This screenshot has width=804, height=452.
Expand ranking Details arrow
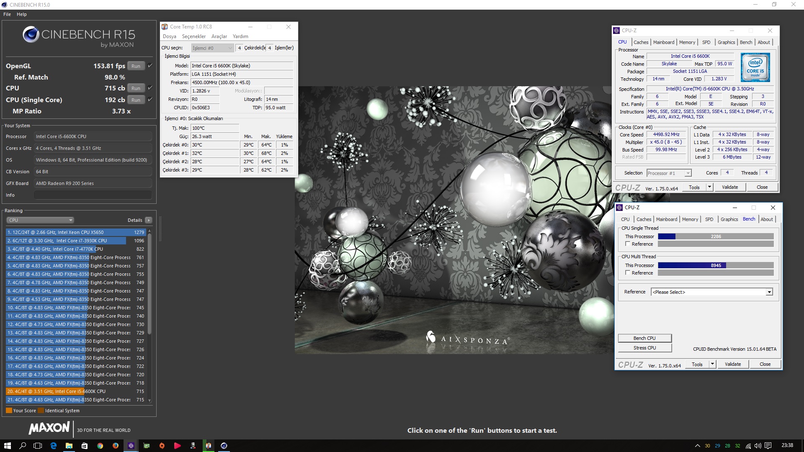(149, 220)
